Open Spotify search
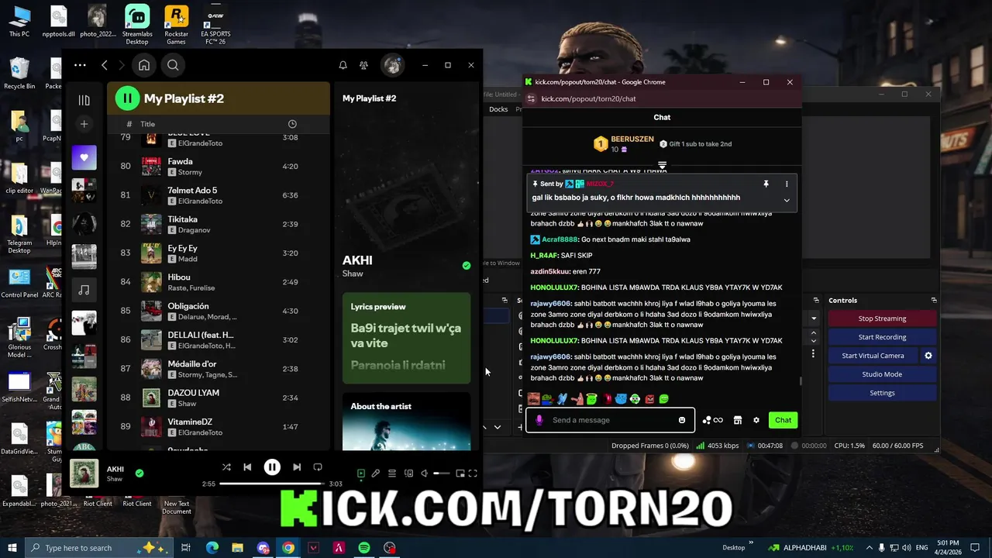The height and width of the screenshot is (558, 992). (x=173, y=65)
